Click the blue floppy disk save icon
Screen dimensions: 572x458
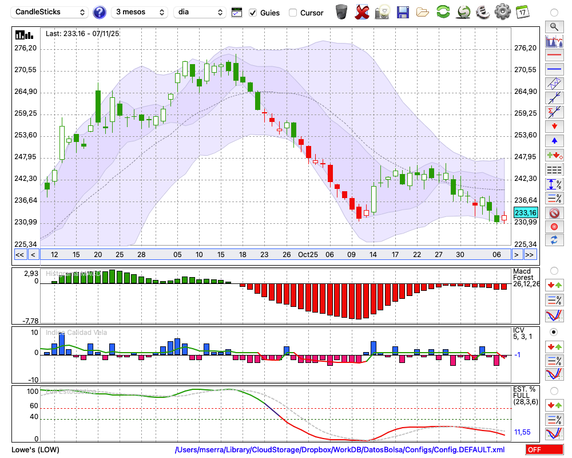(403, 12)
